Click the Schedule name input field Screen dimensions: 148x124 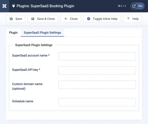coord(97,102)
